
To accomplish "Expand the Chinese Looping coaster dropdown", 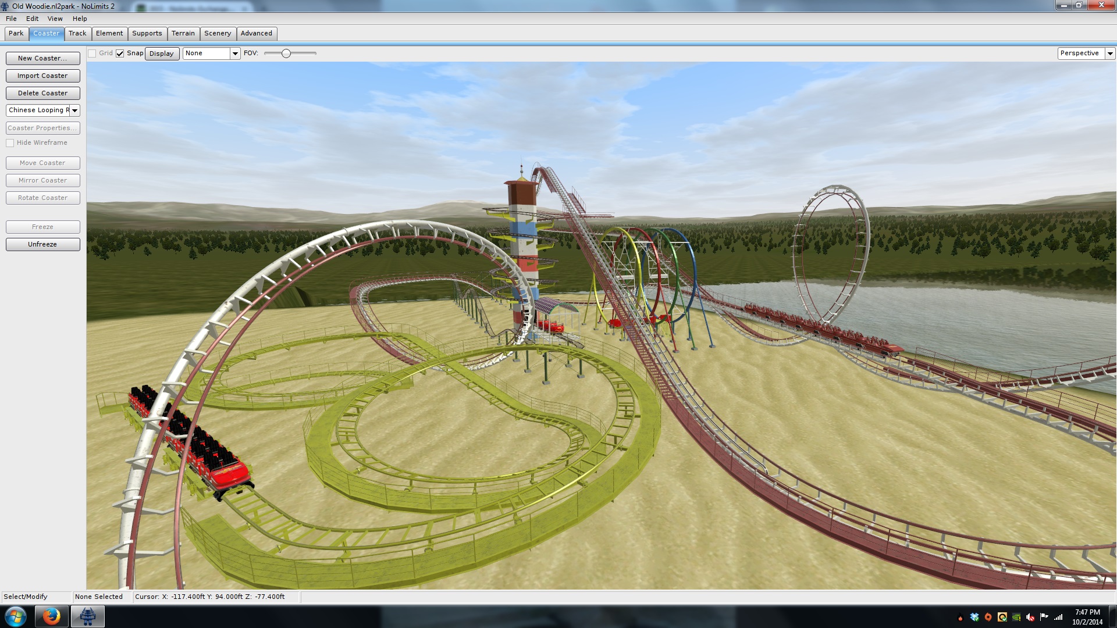I will pyautogui.click(x=74, y=110).
